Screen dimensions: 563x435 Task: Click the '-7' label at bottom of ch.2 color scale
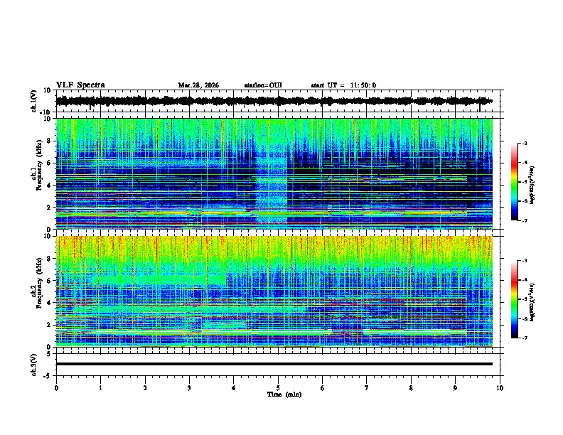click(524, 338)
